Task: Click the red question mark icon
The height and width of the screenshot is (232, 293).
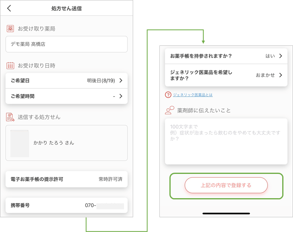Action: 168,95
